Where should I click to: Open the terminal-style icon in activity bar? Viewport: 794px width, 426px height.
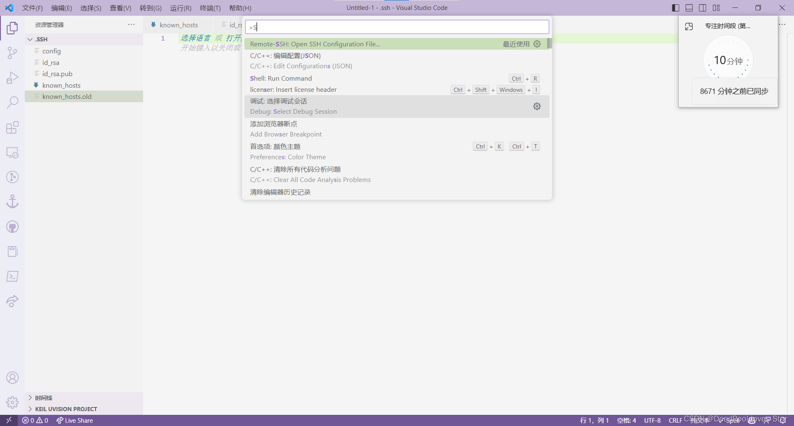[x=12, y=276]
